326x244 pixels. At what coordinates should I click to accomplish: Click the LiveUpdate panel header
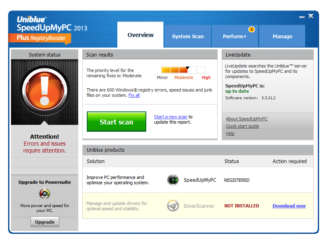pos(268,54)
